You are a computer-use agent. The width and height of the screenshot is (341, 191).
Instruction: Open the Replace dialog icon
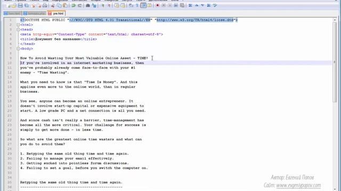94,5
